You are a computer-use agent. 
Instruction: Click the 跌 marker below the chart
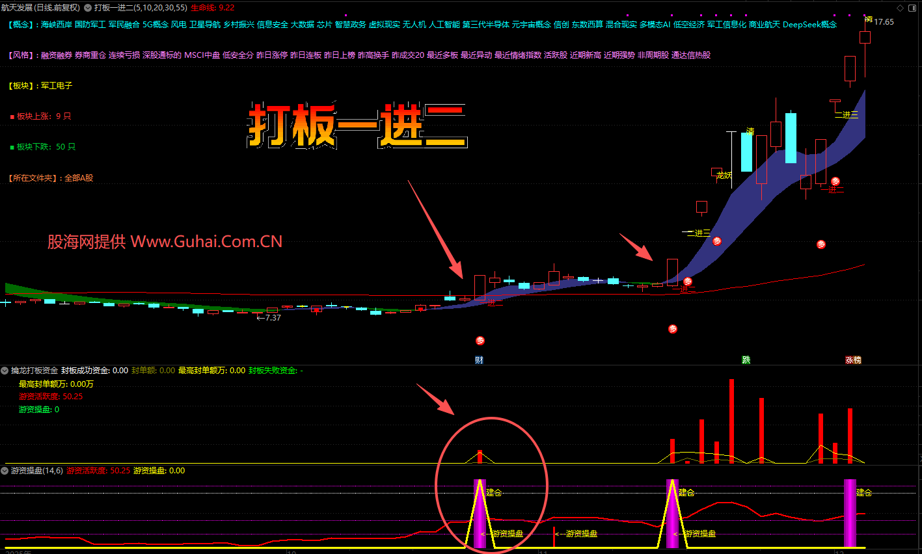746,360
